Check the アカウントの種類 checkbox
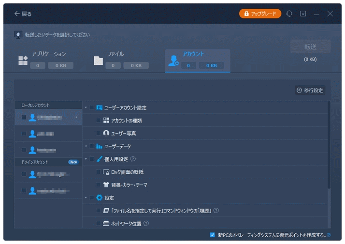 (x=99, y=120)
